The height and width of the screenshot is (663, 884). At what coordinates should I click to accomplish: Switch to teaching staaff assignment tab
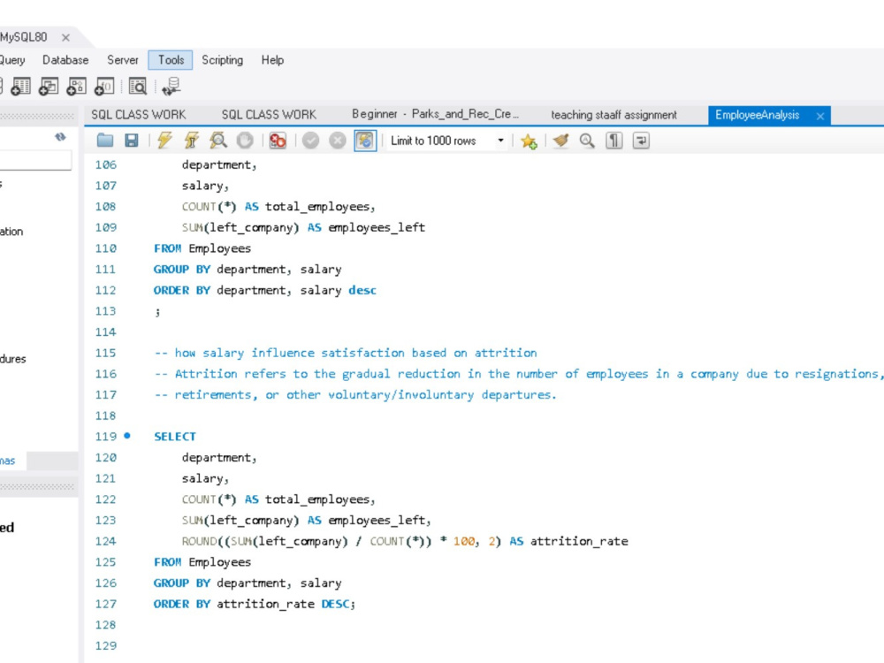[x=614, y=115]
